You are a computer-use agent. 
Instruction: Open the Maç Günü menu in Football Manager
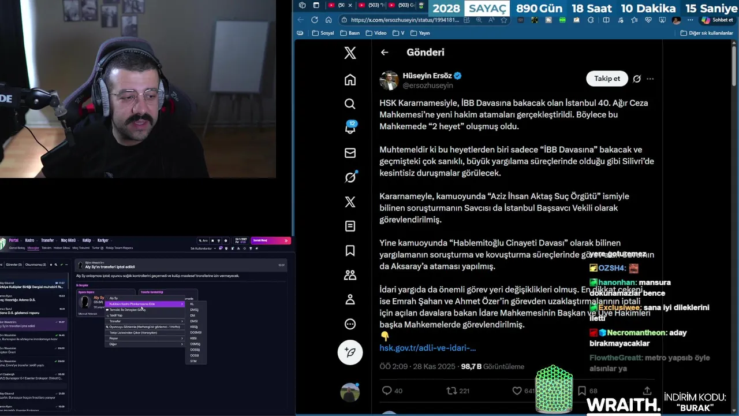pyautogui.click(x=68, y=240)
